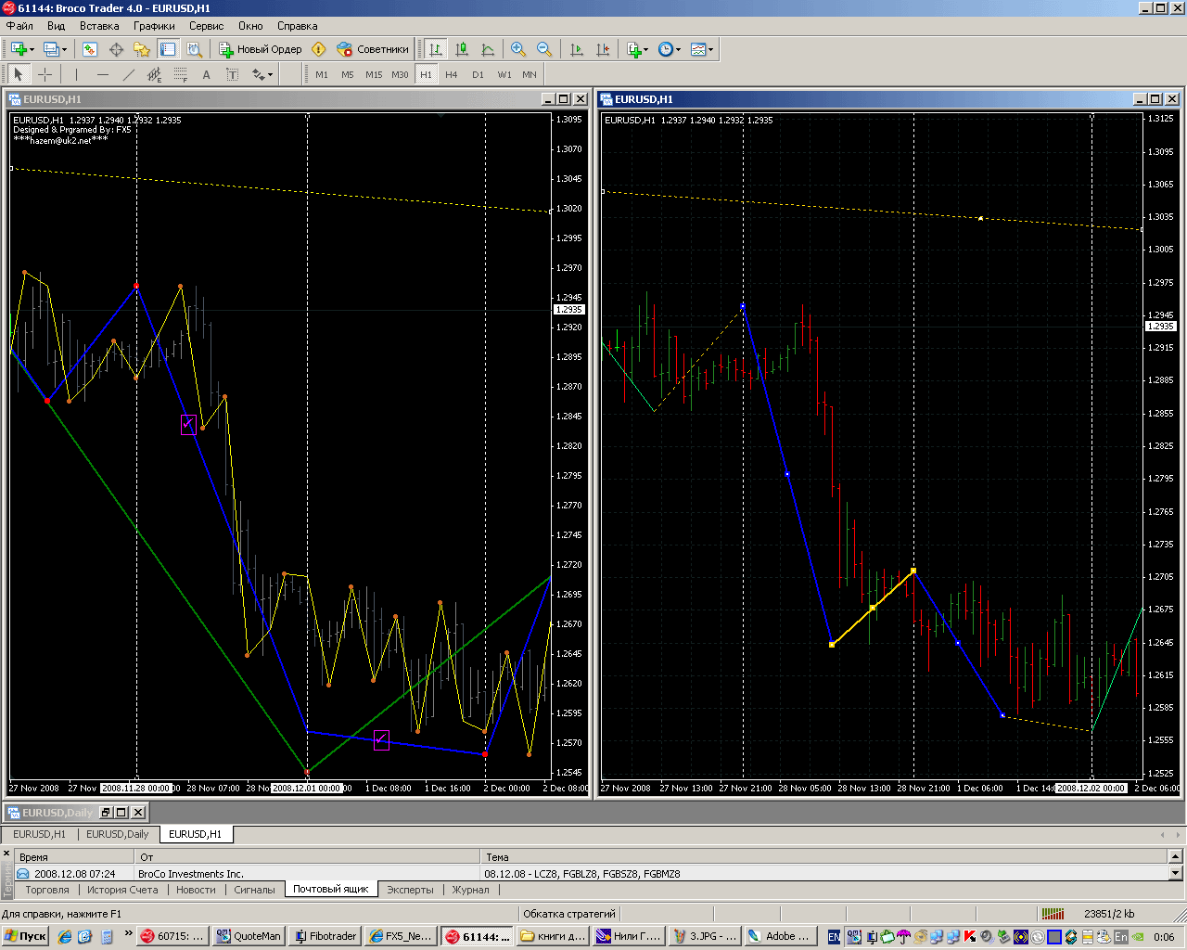
Task: Select the trendline drawing tool
Action: (x=128, y=74)
